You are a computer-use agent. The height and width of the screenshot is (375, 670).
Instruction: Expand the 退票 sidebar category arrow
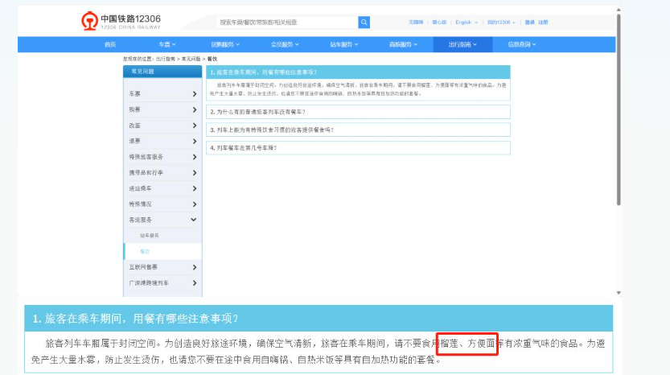tap(194, 141)
